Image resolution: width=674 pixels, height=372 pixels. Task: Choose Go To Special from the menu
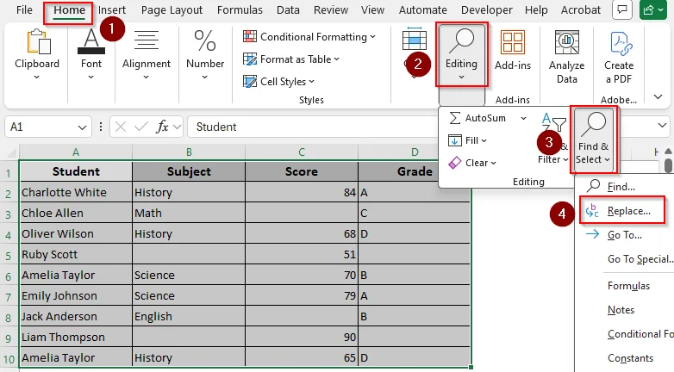click(640, 259)
